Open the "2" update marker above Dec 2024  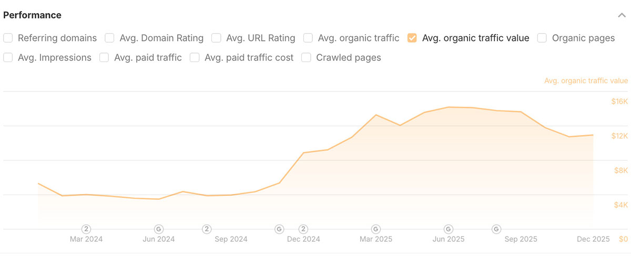click(x=303, y=229)
